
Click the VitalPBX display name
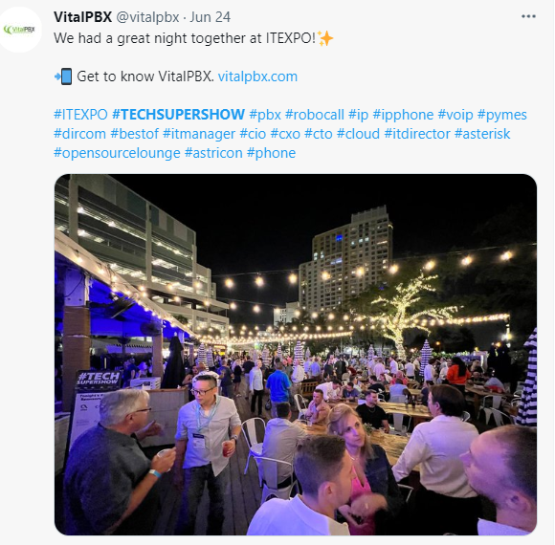click(x=83, y=17)
